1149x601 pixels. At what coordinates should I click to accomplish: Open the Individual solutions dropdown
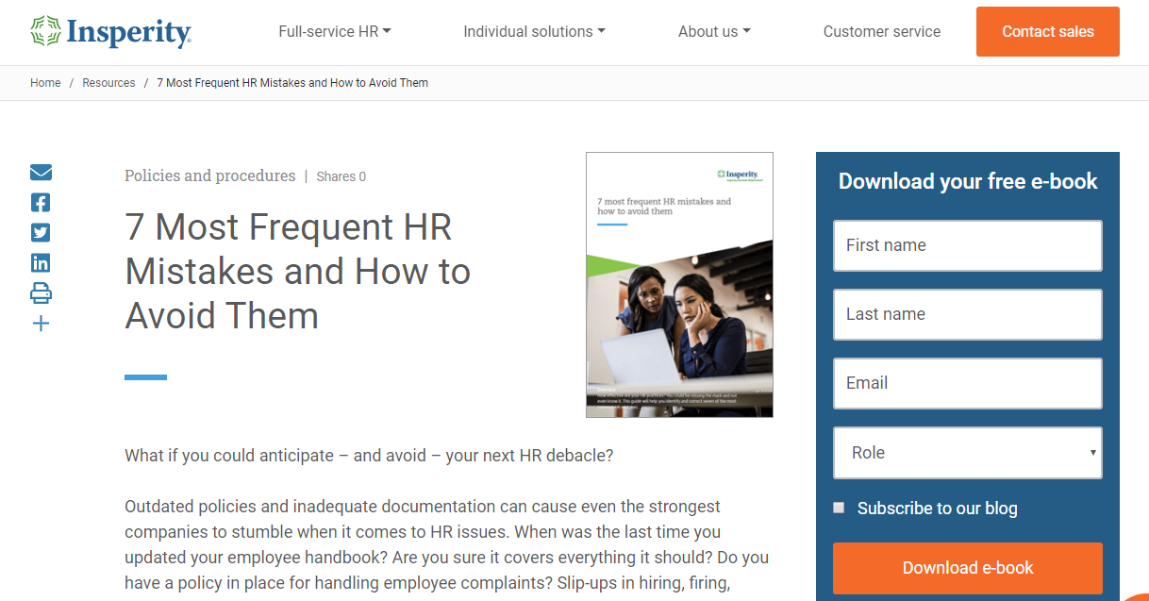click(x=534, y=31)
